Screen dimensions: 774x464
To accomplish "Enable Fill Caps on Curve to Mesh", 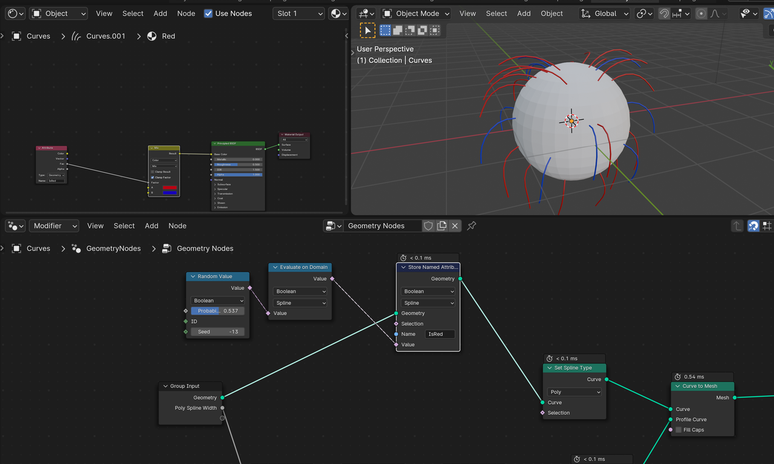I will [x=679, y=430].
